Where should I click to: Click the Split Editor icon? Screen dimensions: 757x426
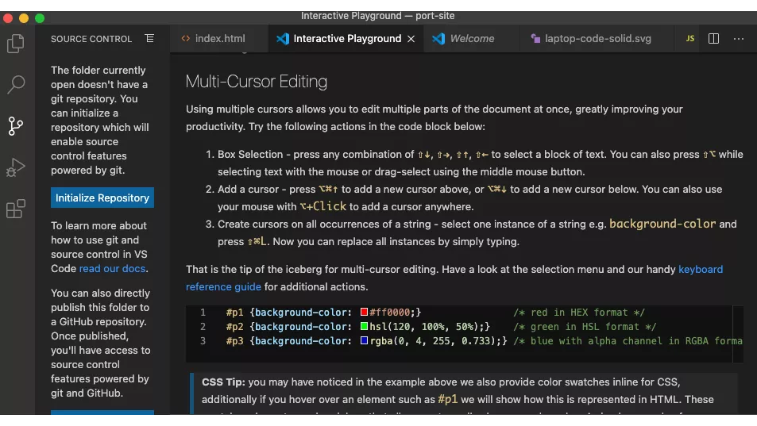pyautogui.click(x=713, y=38)
